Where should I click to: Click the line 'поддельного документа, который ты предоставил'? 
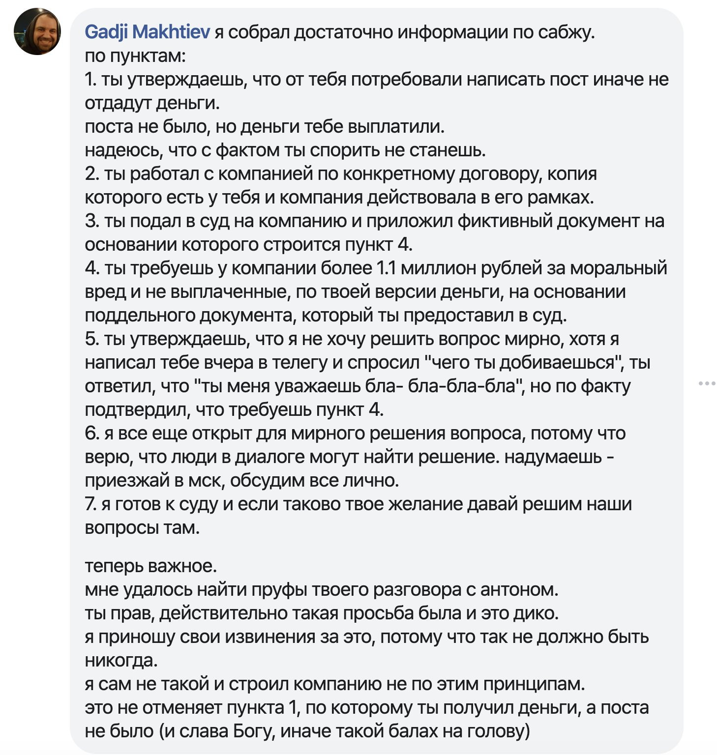pos(326,315)
